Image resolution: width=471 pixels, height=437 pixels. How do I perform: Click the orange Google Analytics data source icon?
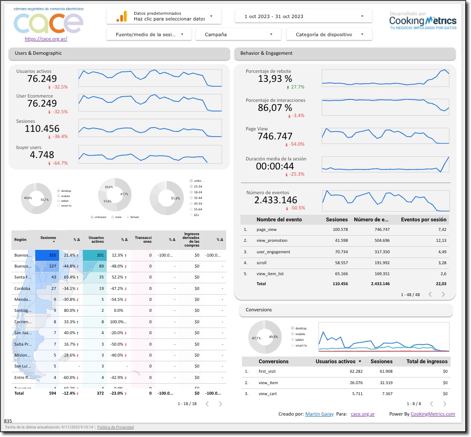(x=121, y=16)
